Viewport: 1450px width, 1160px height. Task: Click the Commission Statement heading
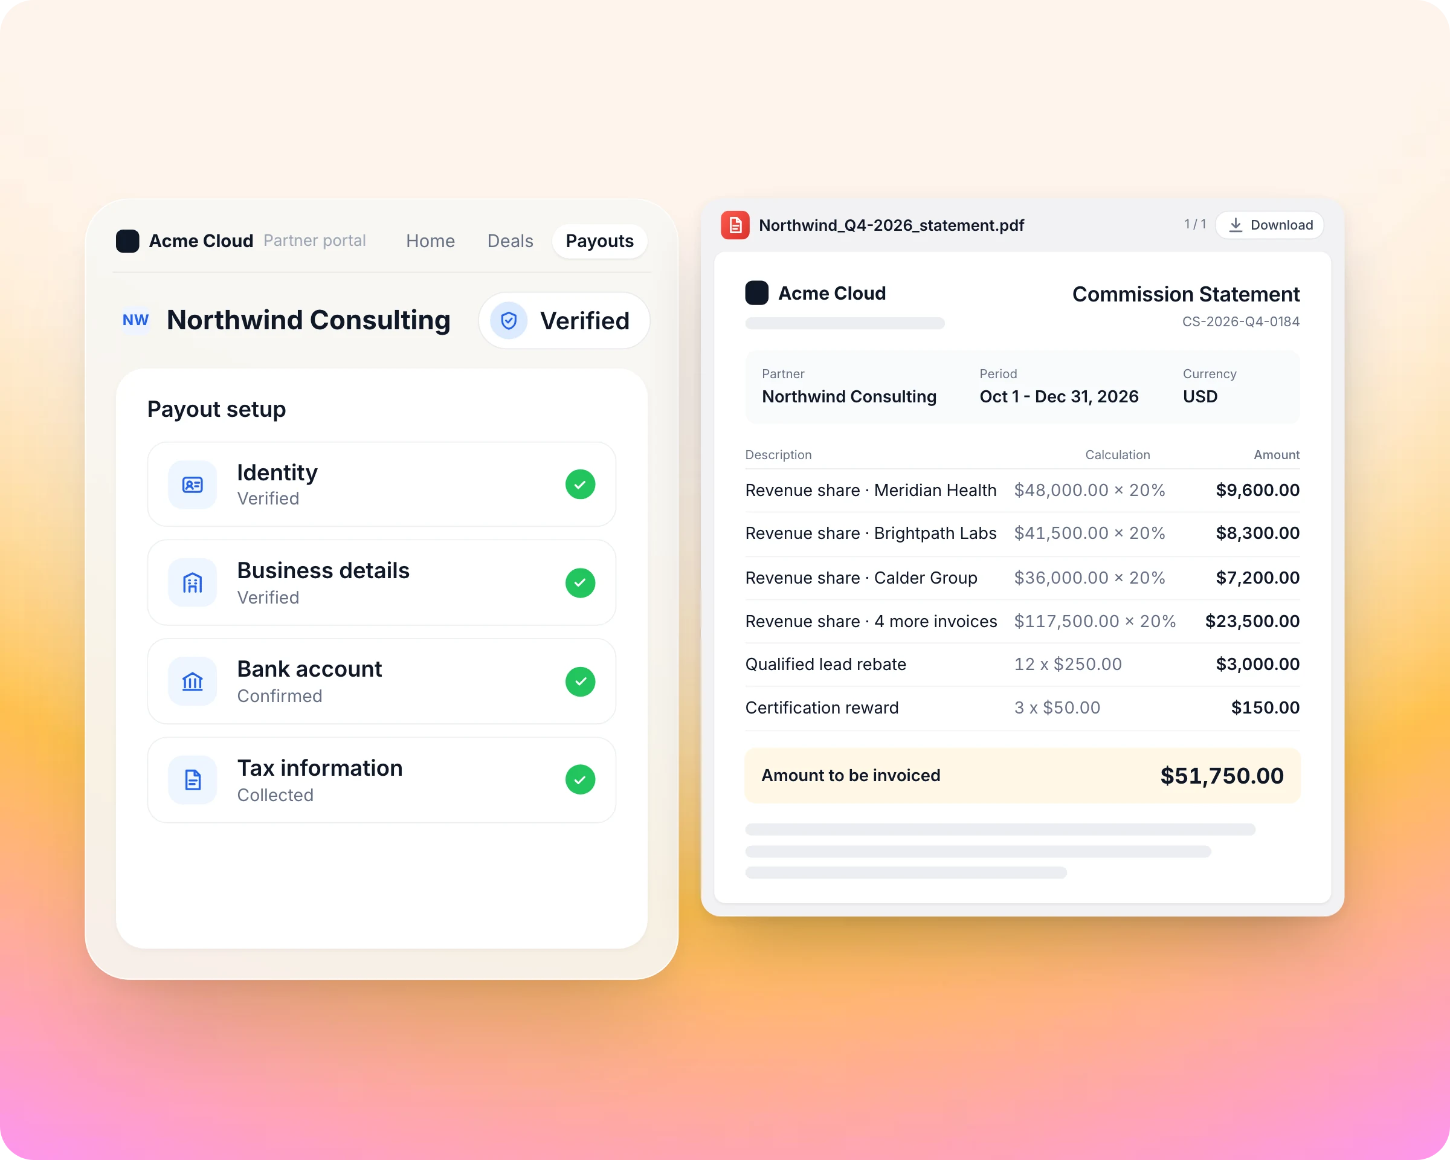(x=1186, y=295)
